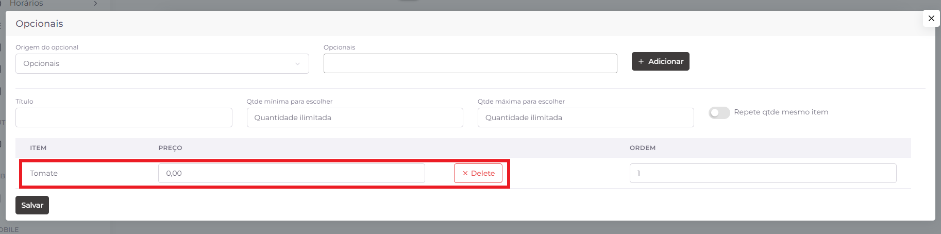
Task: Delete the Tomate optional item
Action: [478, 173]
